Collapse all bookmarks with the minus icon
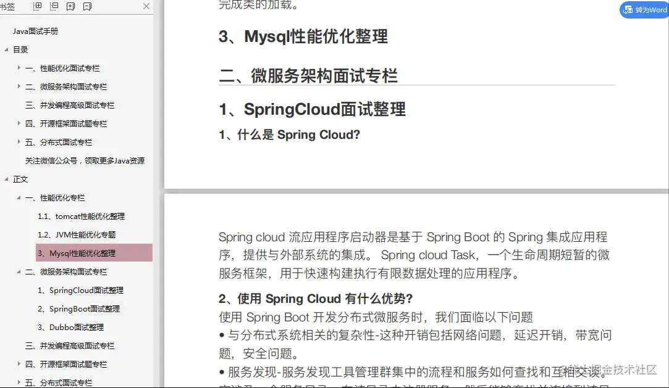Screen dimensions: 669x388 click(54, 6)
